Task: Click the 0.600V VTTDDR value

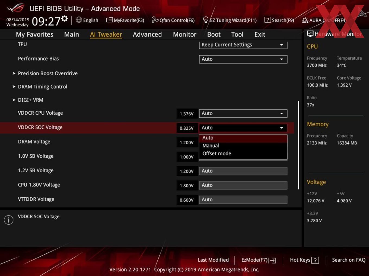Action: [x=187, y=200]
